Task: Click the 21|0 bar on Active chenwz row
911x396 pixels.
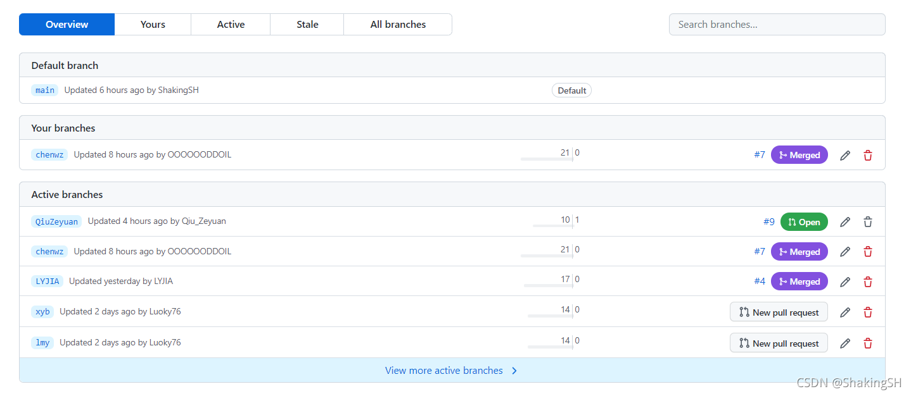Action: [x=550, y=251]
